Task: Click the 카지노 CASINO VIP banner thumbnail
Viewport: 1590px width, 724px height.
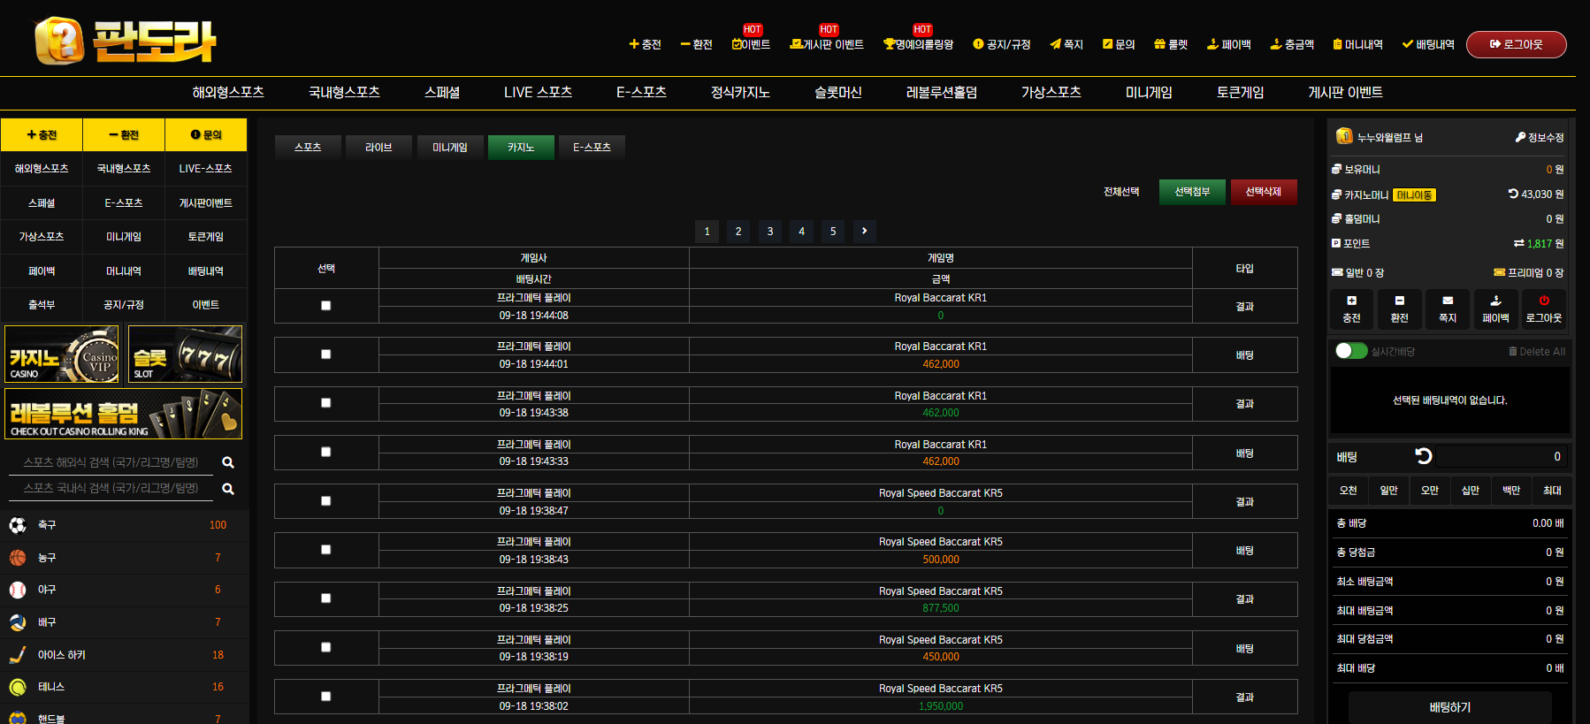Action: point(62,354)
